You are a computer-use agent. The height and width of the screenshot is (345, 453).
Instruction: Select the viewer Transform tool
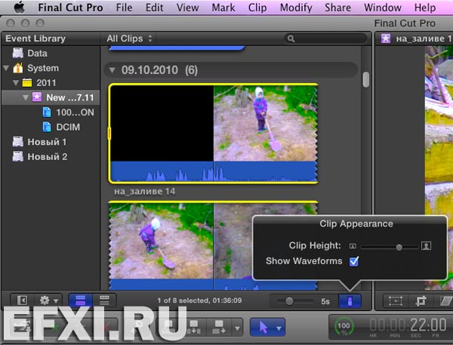pos(395,301)
